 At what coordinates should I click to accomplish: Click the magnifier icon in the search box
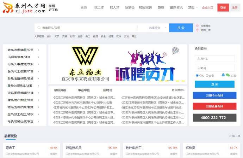[x=39, y=28]
